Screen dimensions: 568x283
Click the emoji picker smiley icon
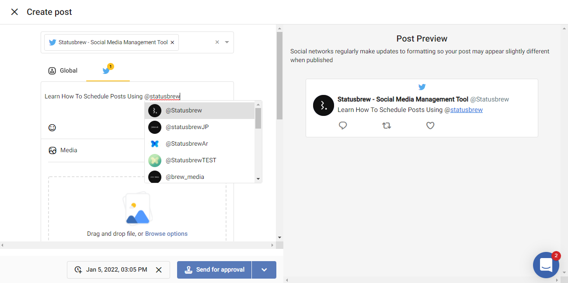(52, 128)
